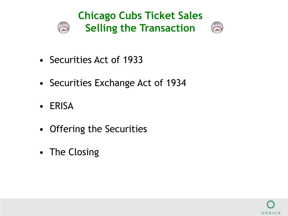Click the Orrick green circle logo

pyautogui.click(x=271, y=204)
